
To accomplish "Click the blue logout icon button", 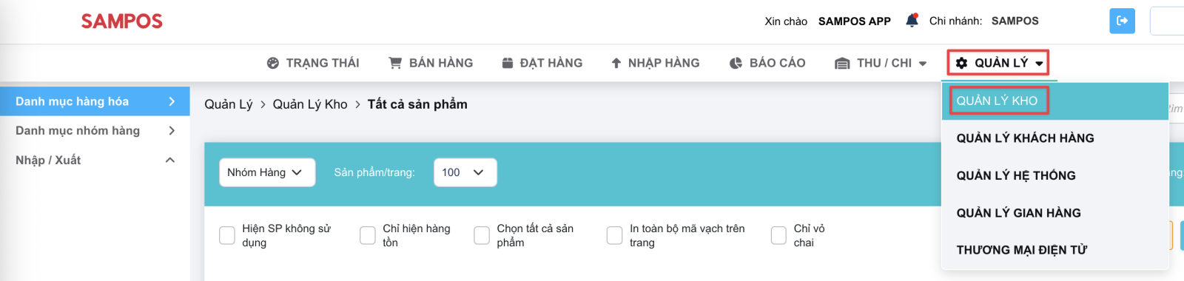I will coord(1122,21).
